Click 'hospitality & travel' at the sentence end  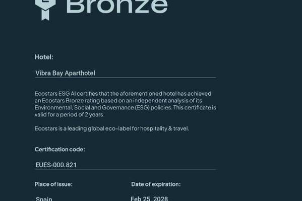click(164, 128)
